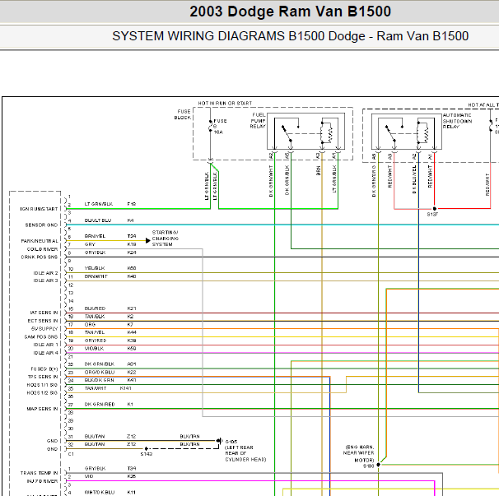Click the 'IDLE AIR 2' pin label
This screenshot has height=496, width=499.
pos(45,273)
